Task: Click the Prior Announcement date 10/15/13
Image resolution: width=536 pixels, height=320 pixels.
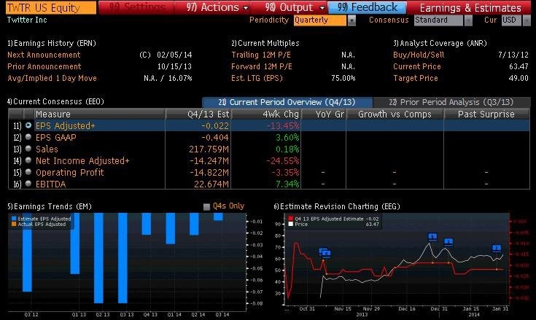Action: 174,66
